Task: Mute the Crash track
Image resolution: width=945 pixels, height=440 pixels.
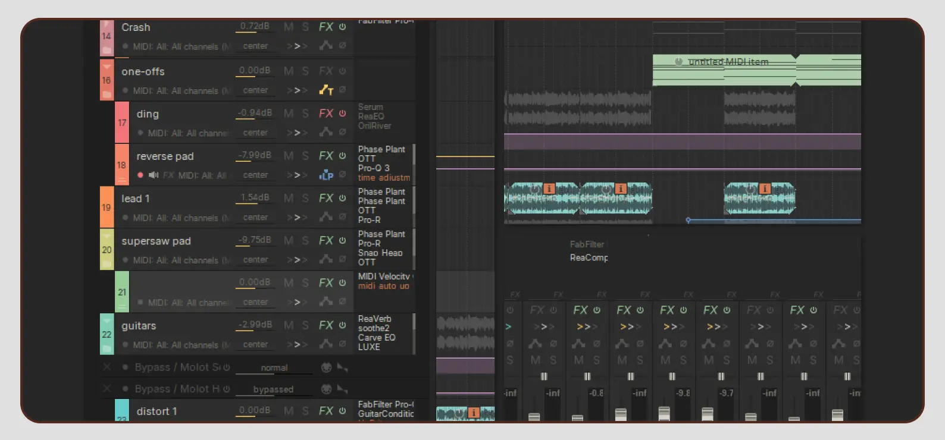Action: point(289,27)
